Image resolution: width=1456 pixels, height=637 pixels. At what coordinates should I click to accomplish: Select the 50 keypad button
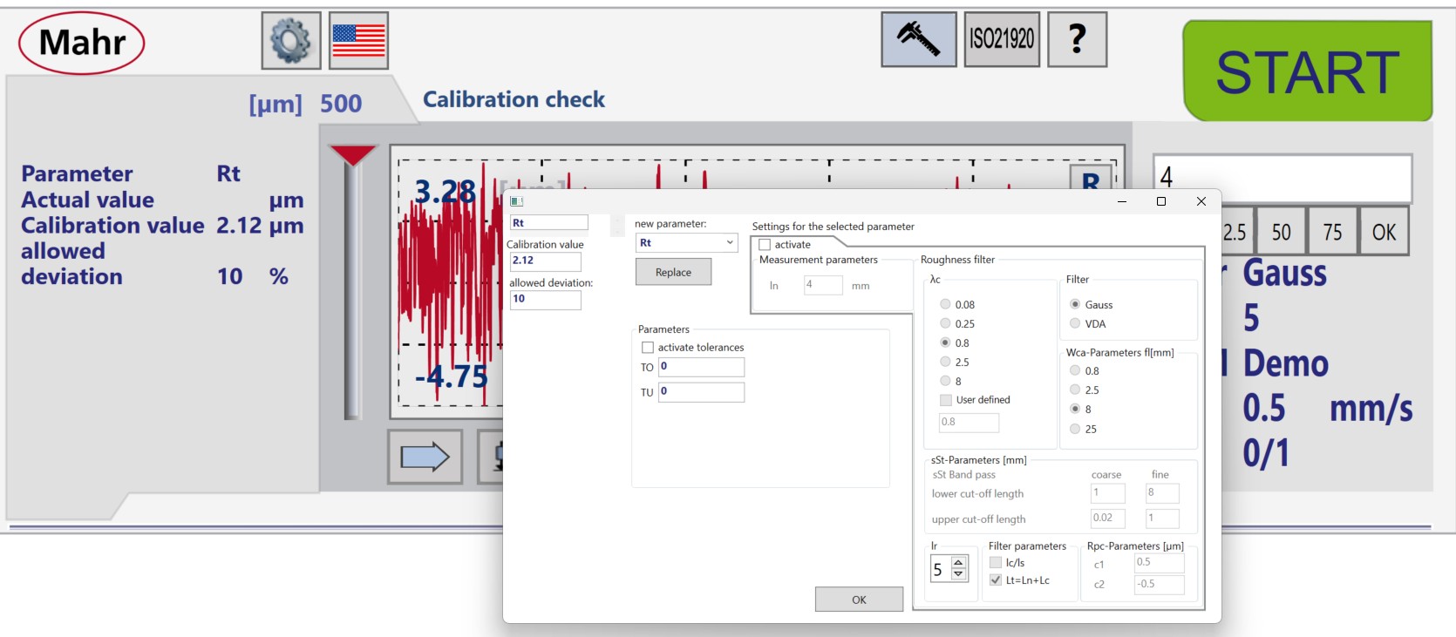click(1281, 232)
